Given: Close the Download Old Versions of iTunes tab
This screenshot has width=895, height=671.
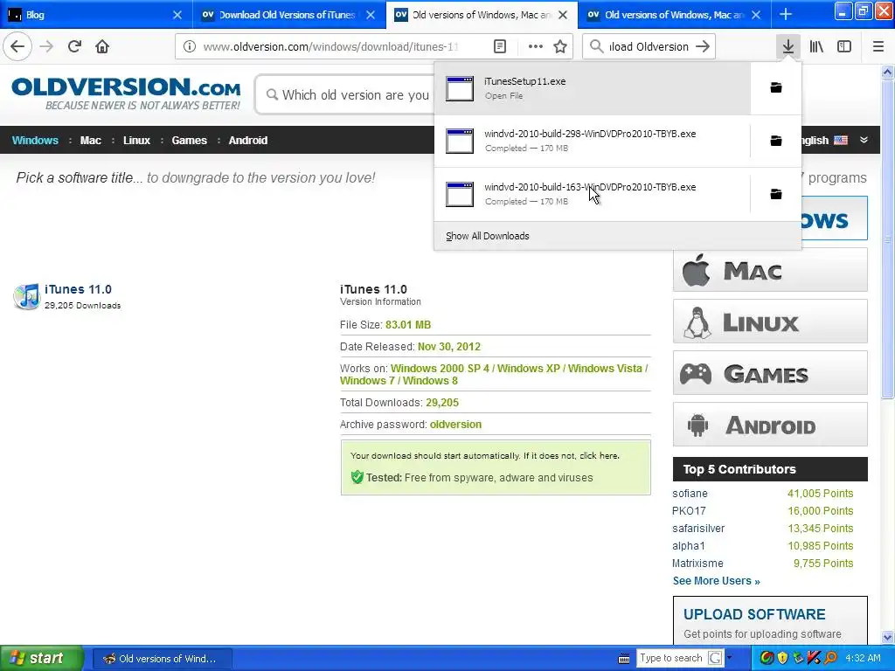Looking at the screenshot, I should 371,14.
